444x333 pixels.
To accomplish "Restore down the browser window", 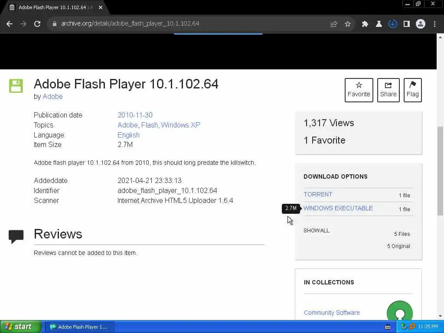I will (418, 4).
